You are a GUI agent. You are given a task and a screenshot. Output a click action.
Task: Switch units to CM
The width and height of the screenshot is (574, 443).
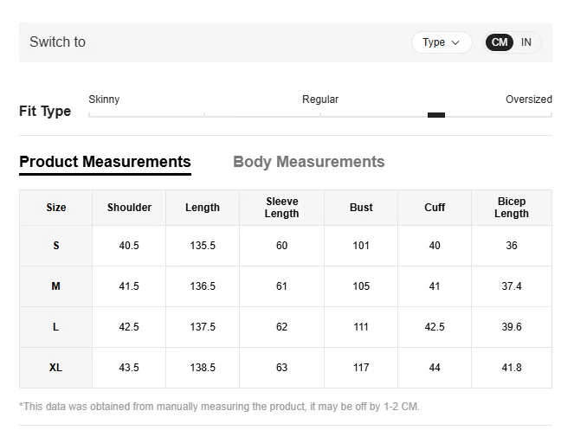tap(500, 42)
